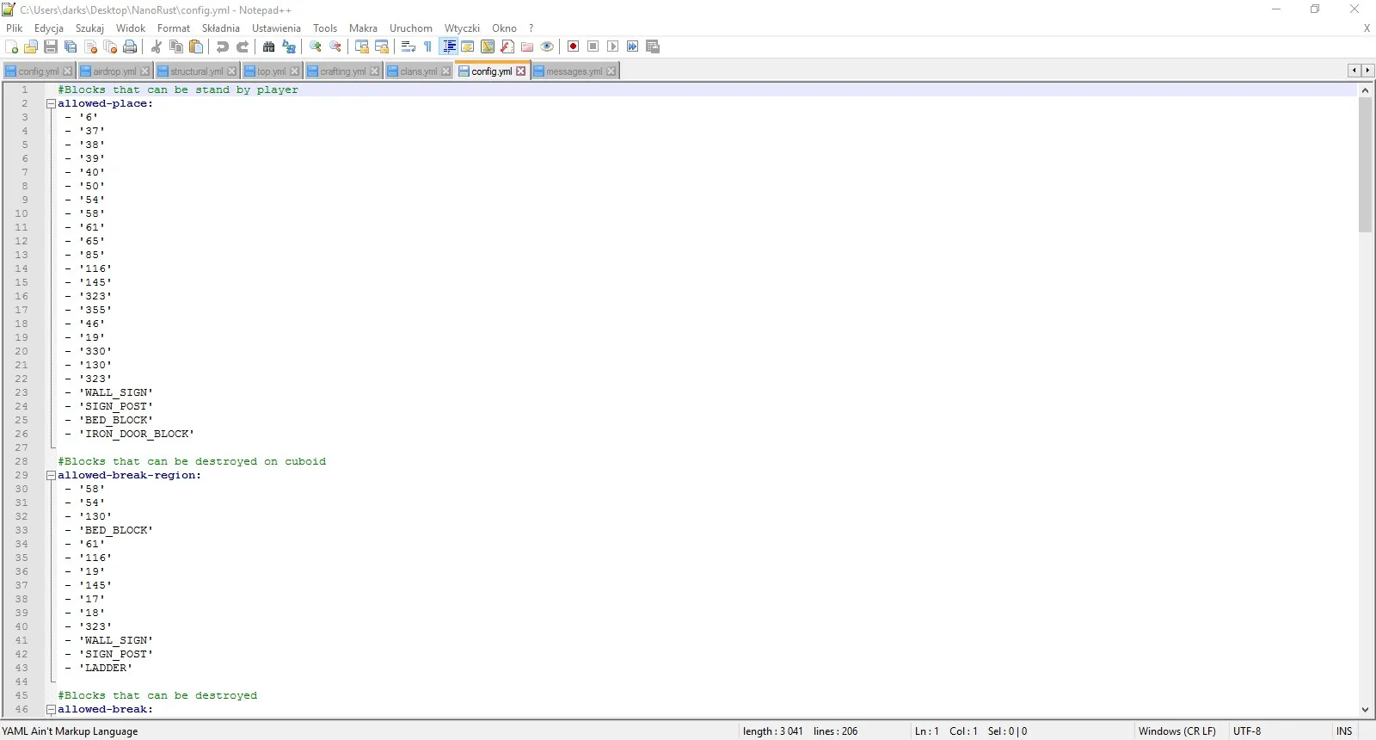Viewport: 1376px width, 740px height.
Task: Click the vertical scrollbar thumb
Action: pos(1365,163)
